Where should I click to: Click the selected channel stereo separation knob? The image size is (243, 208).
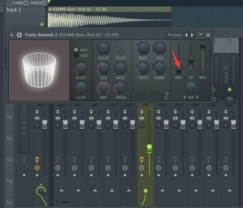click(142, 126)
